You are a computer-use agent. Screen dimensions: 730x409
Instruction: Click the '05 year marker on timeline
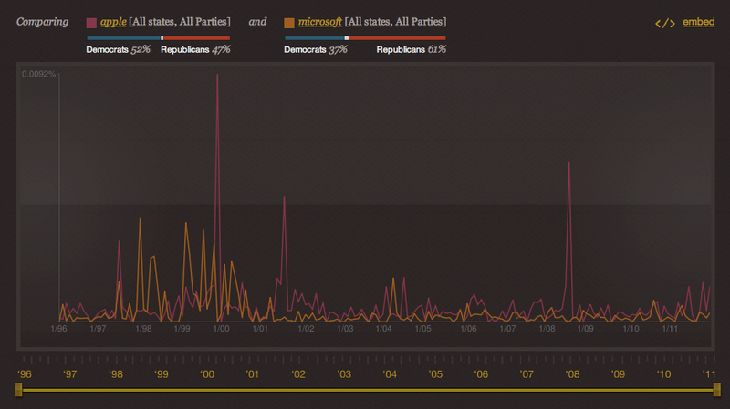click(435, 374)
